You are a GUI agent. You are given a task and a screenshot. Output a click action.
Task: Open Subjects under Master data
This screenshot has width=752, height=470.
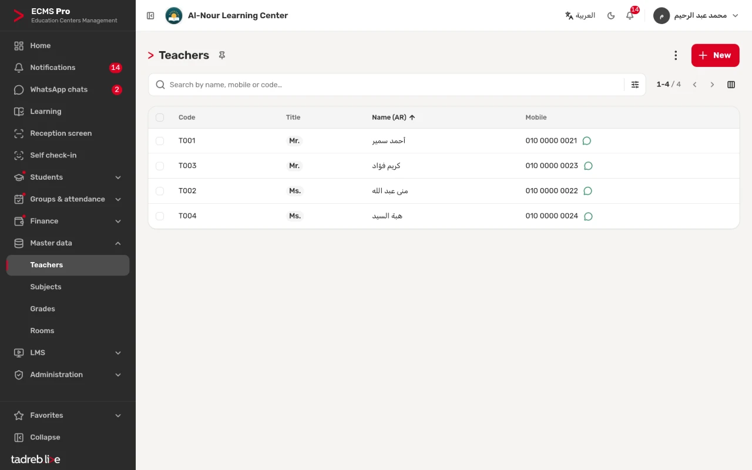click(x=68, y=287)
